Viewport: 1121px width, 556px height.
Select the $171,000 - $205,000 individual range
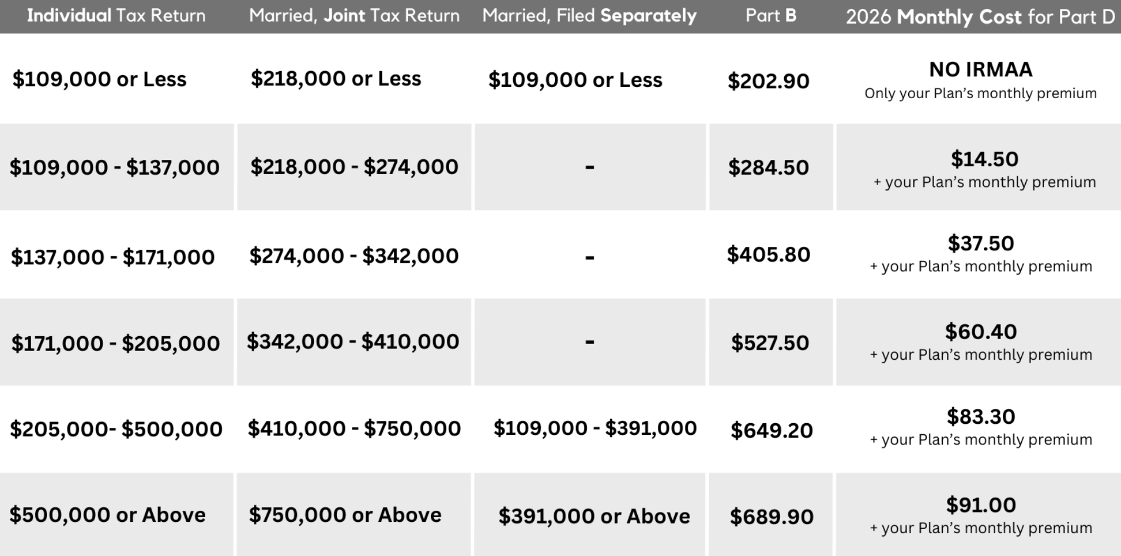click(115, 343)
